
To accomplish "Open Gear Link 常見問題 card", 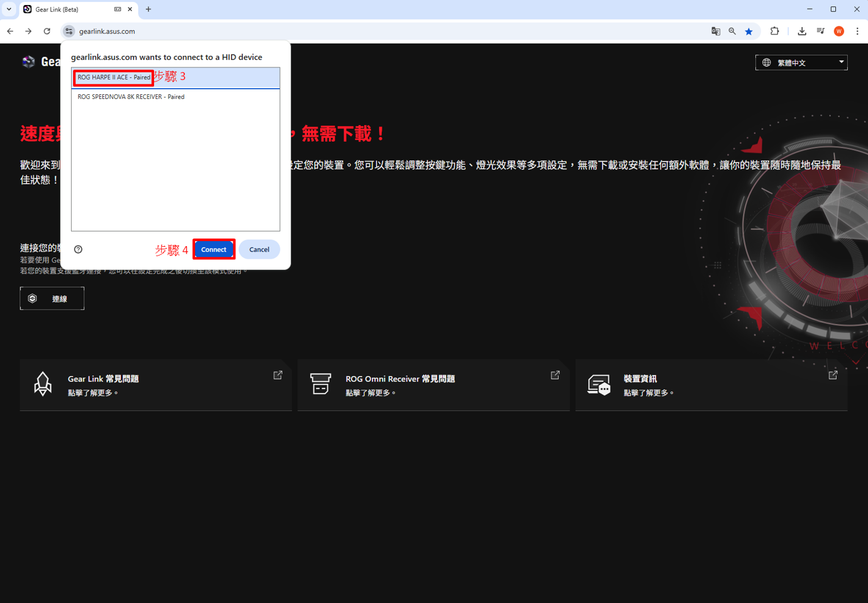I will pyautogui.click(x=155, y=385).
